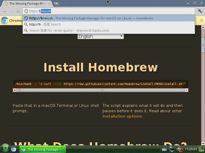Click the Paste that in a macOS Terminal text
Viewport: 205px width, 153px height.
[x=56, y=108]
